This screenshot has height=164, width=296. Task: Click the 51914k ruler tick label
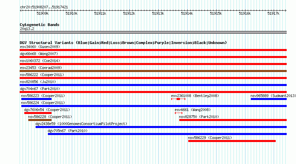point(187,13)
